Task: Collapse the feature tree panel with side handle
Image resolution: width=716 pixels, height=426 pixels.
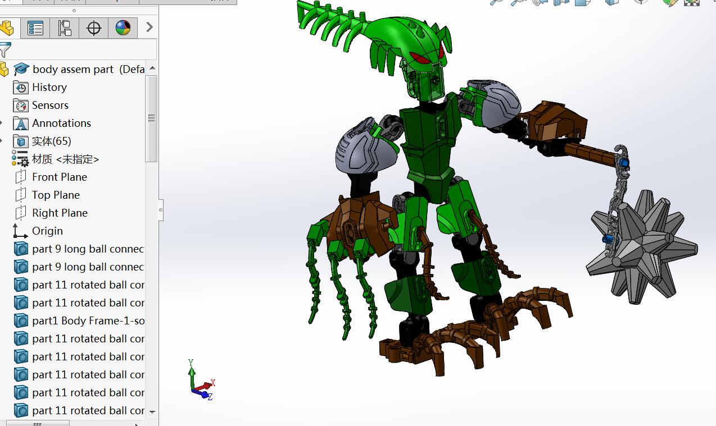Action: [161, 210]
